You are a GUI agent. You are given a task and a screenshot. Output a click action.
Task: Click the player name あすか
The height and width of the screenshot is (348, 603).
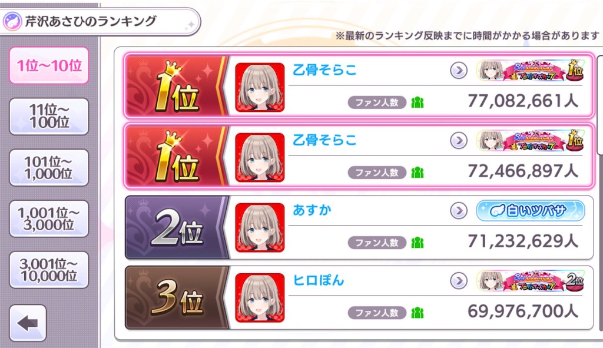312,210
